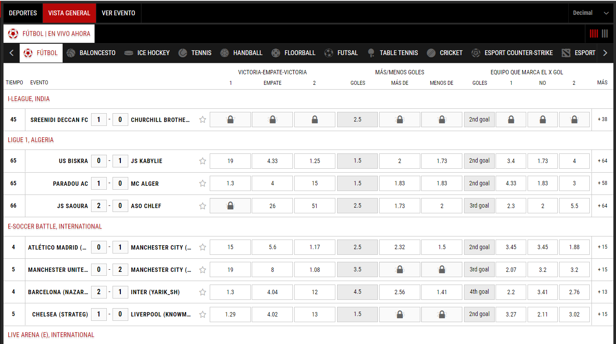
Task: Open the Decimal odds format dropdown
Action: [591, 13]
